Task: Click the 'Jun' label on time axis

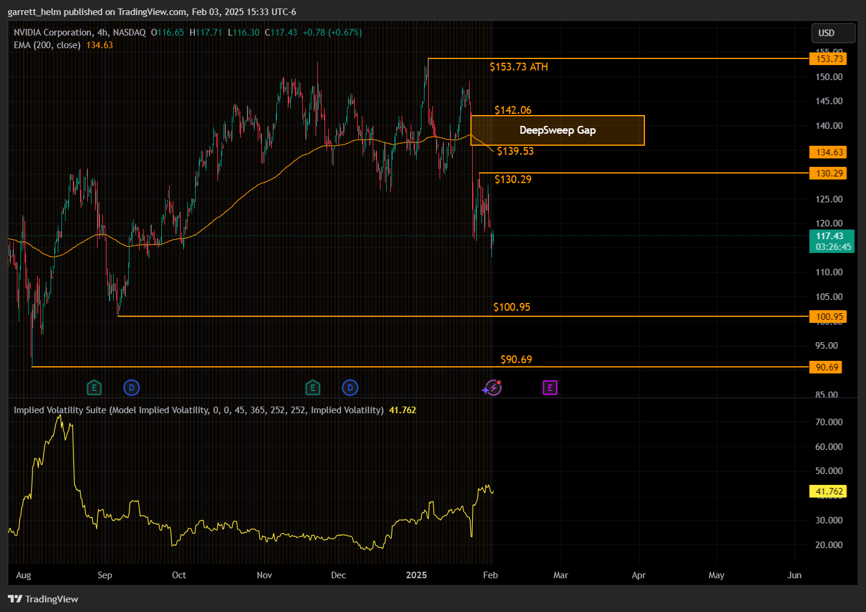Action: [x=794, y=575]
